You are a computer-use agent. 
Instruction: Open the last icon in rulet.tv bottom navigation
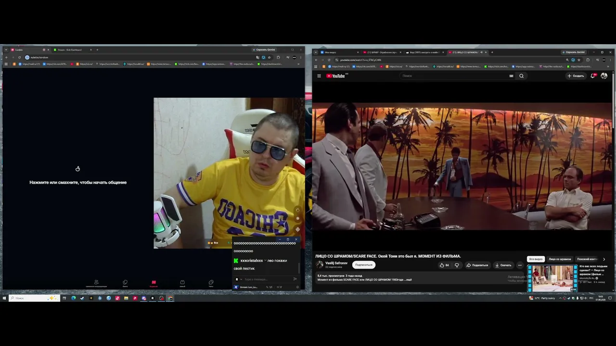(x=211, y=284)
